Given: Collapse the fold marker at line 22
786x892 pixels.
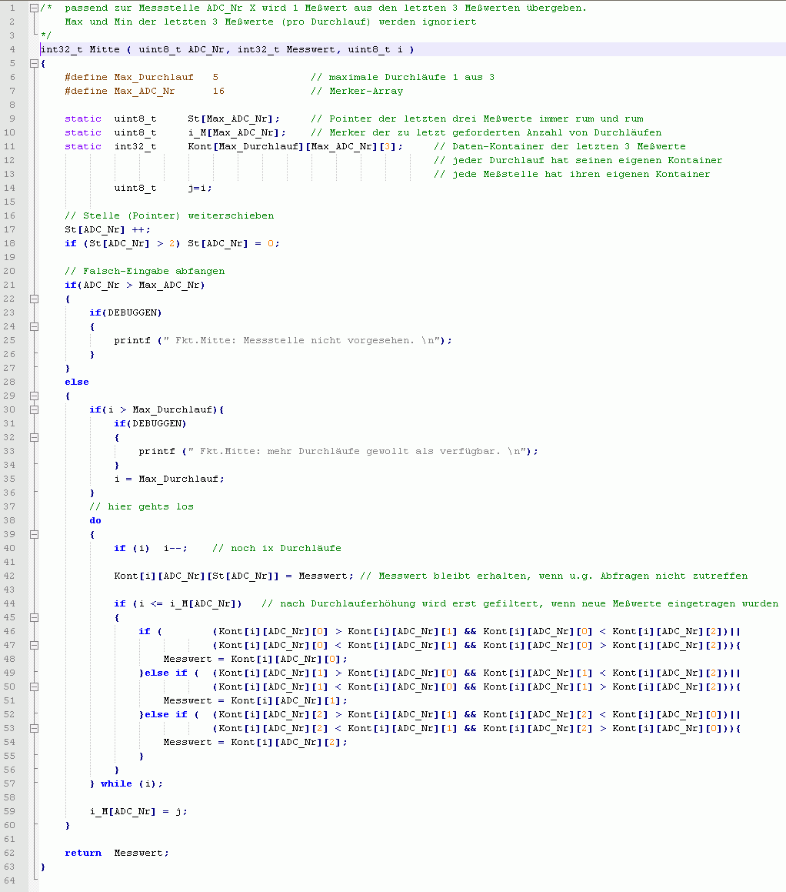Looking at the screenshot, I should (x=34, y=299).
